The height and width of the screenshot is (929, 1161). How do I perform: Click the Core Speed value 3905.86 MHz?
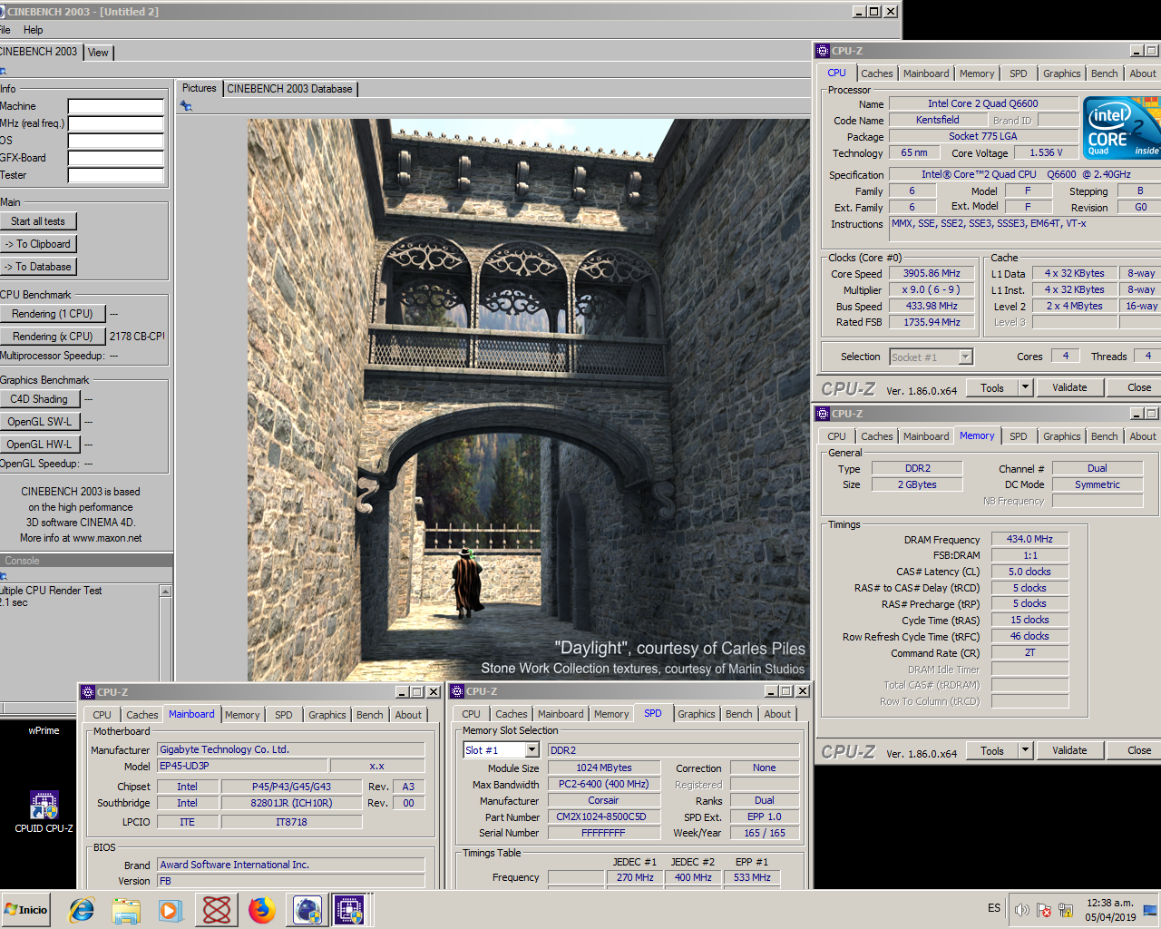tap(932, 273)
